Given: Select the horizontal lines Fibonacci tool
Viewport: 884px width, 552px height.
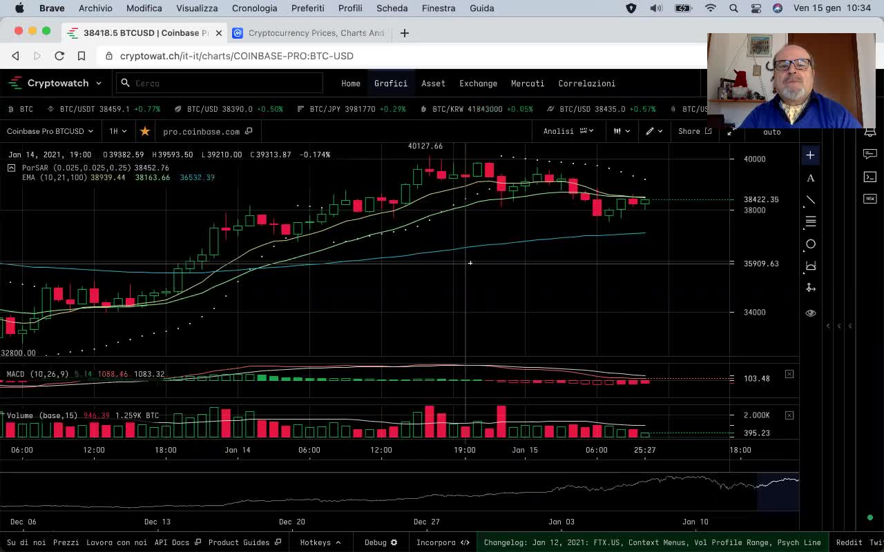Looking at the screenshot, I should tap(810, 221).
